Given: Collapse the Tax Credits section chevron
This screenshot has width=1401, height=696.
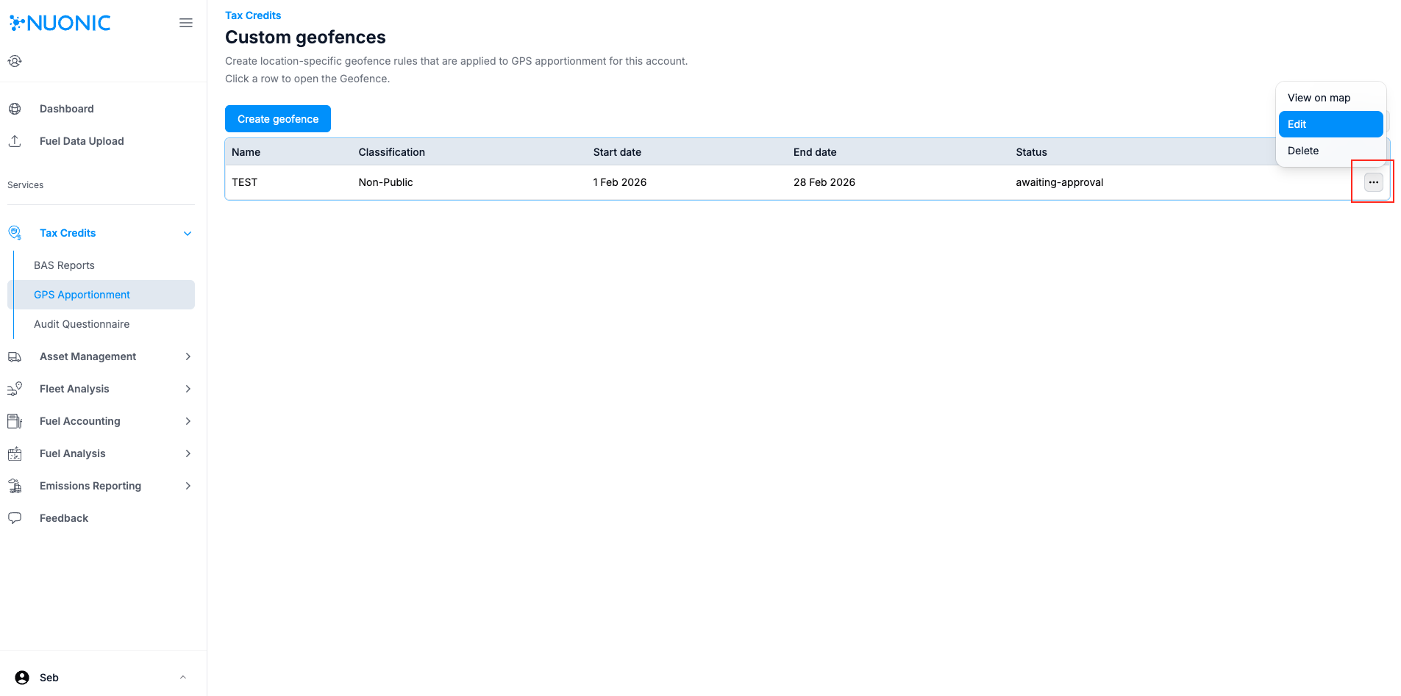Looking at the screenshot, I should click(188, 233).
